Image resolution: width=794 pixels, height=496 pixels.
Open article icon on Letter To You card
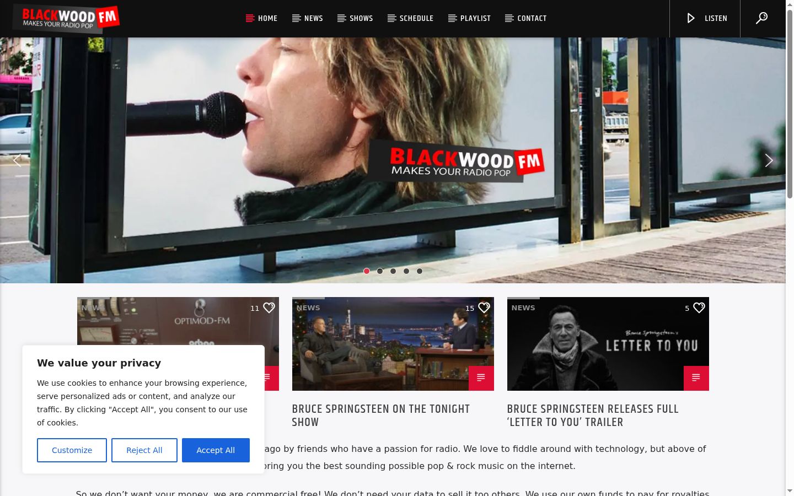[696, 378]
